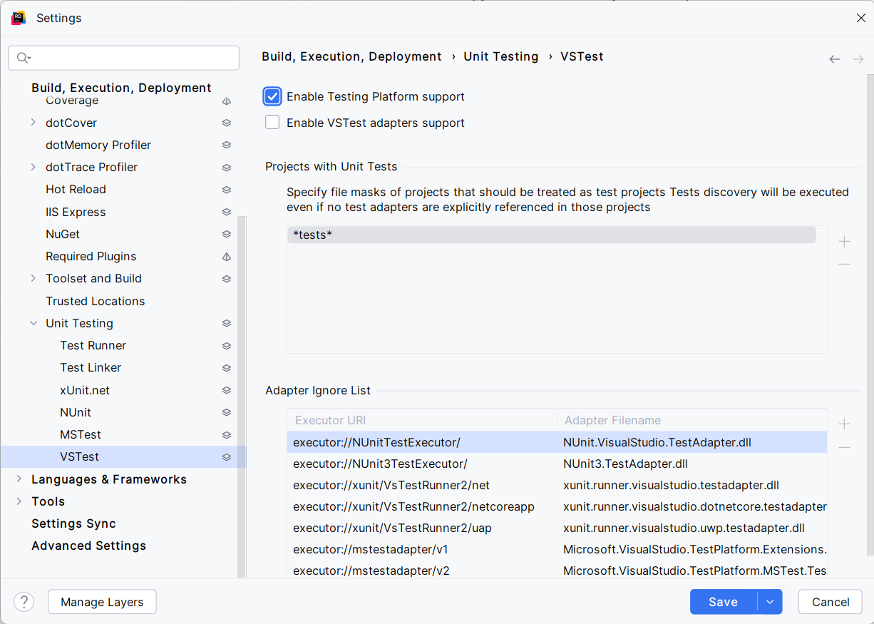This screenshot has height=624, width=874.
Task: Click the Save button
Action: [723, 602]
